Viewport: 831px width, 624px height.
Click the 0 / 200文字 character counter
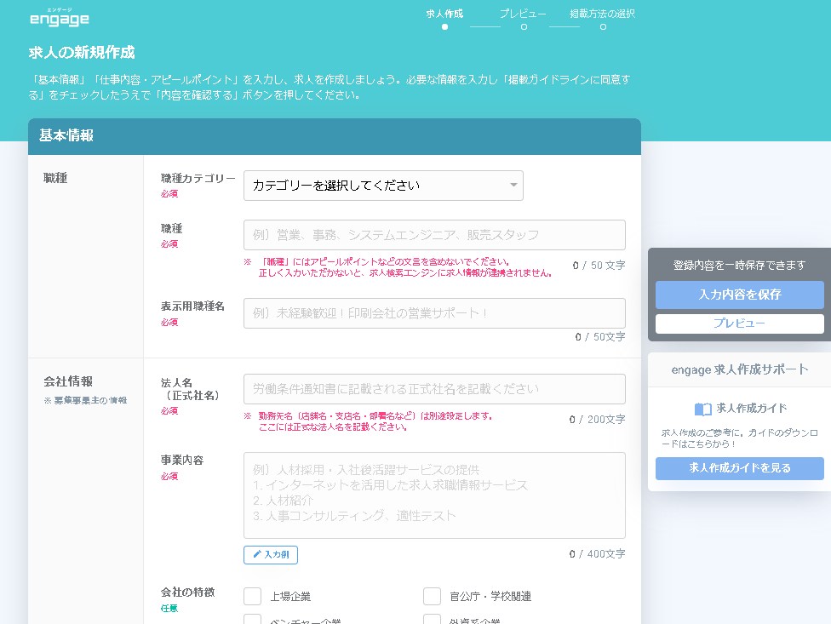(x=598, y=420)
